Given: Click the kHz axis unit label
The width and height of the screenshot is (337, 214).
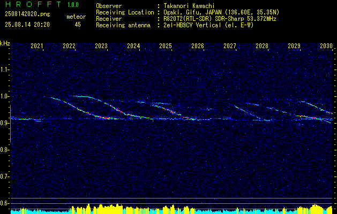Looking at the screenshot, I should 5,43.
